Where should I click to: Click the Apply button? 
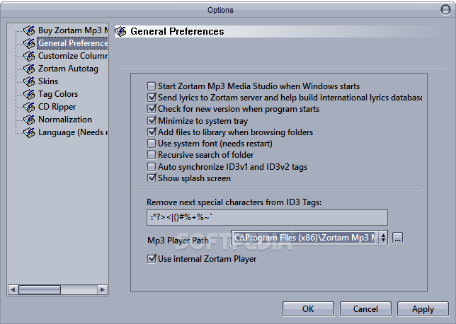423,308
